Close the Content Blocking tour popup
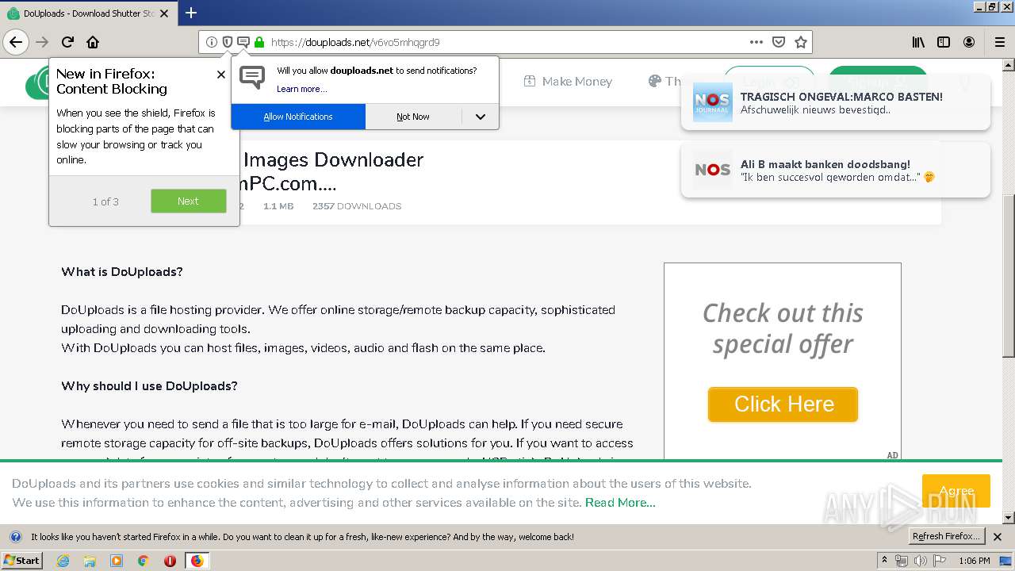 click(x=220, y=74)
